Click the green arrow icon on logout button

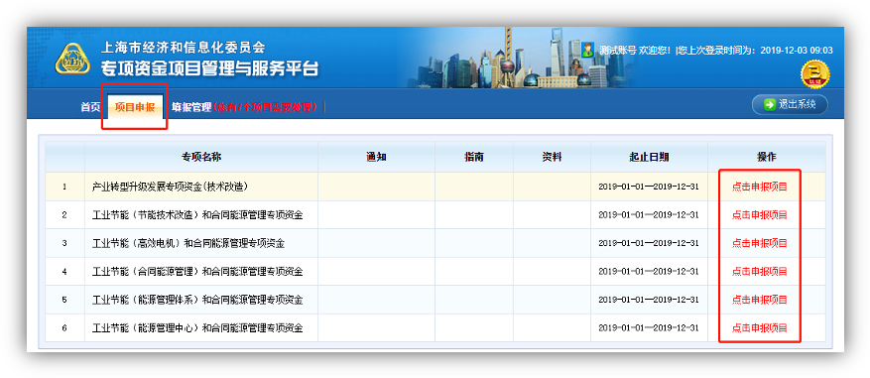770,105
